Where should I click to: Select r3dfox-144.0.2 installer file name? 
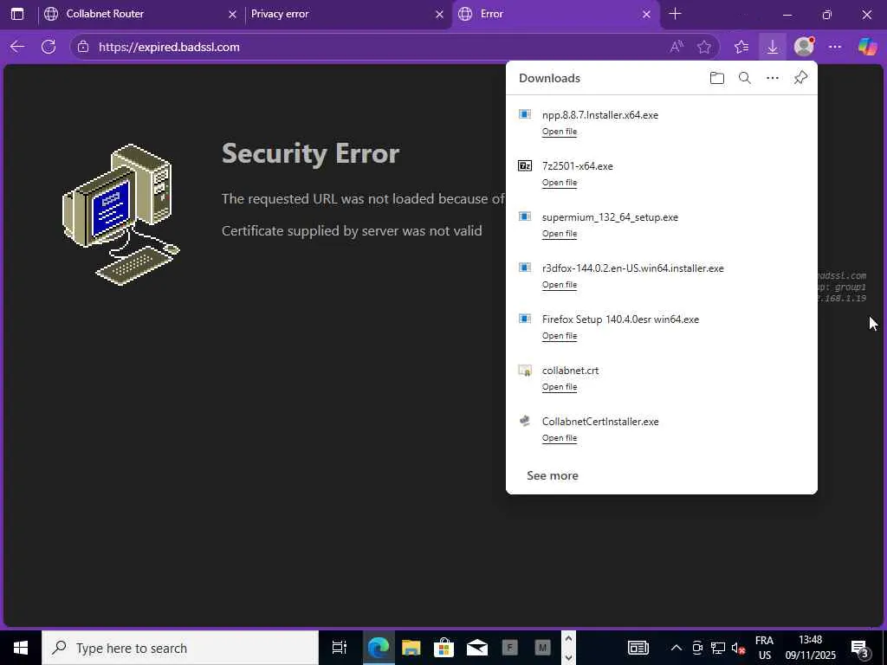(x=633, y=268)
